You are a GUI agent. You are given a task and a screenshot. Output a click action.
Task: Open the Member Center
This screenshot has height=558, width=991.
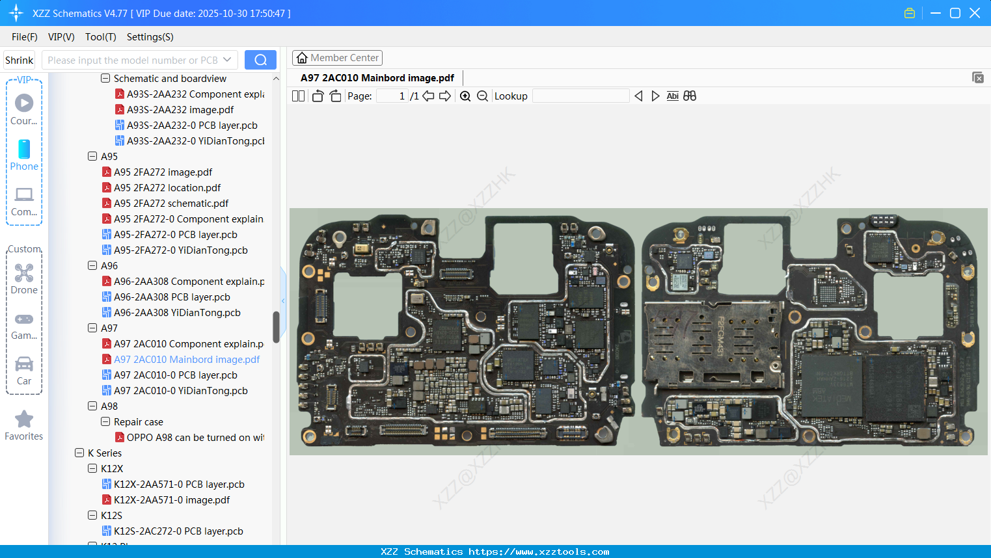(337, 57)
